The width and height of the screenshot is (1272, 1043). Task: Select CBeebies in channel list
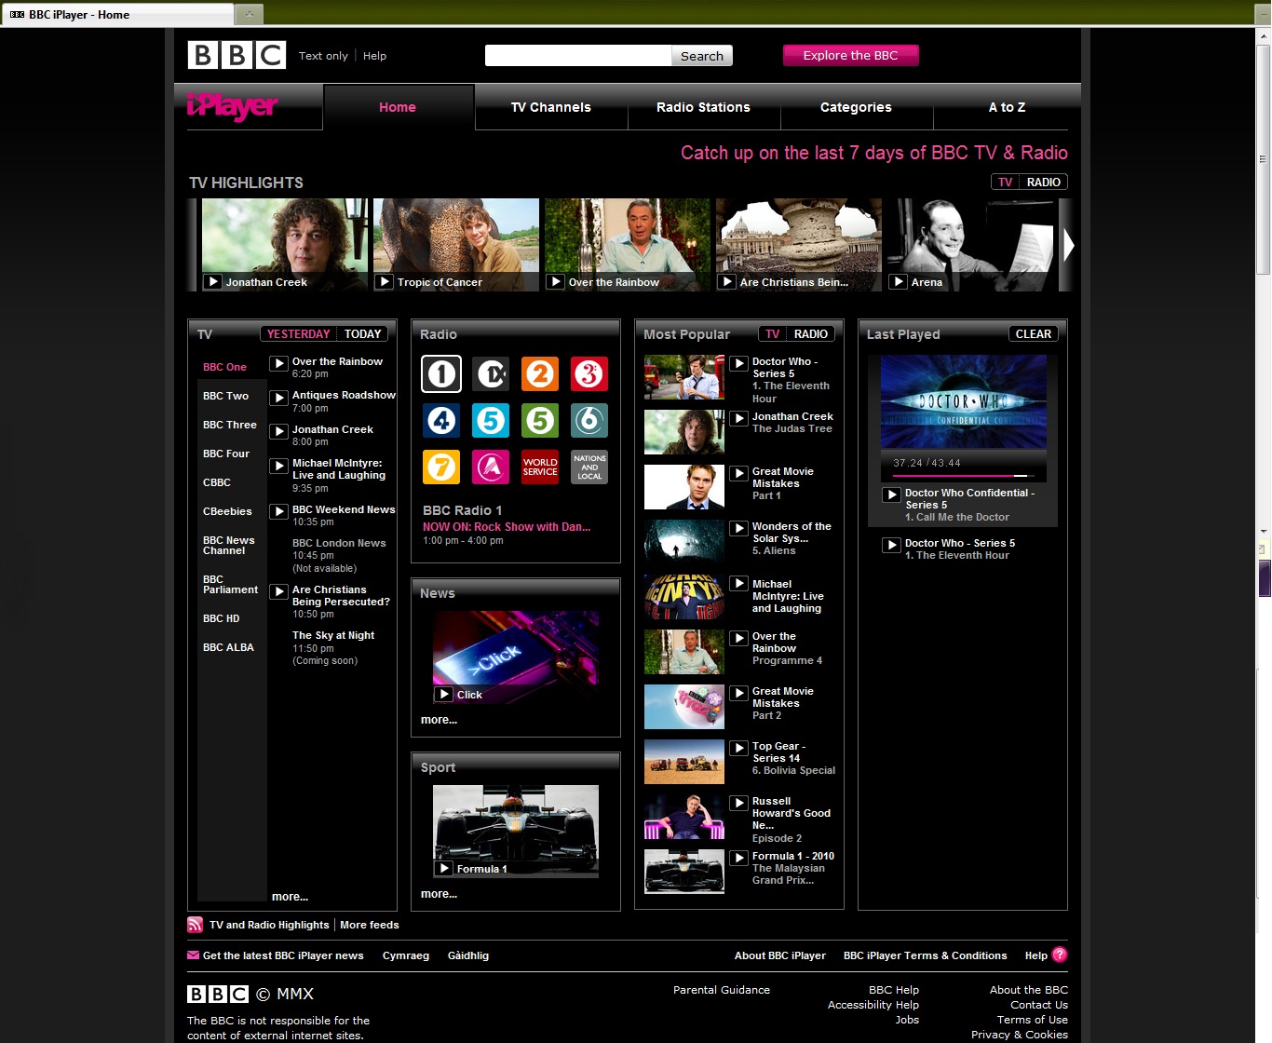click(227, 511)
